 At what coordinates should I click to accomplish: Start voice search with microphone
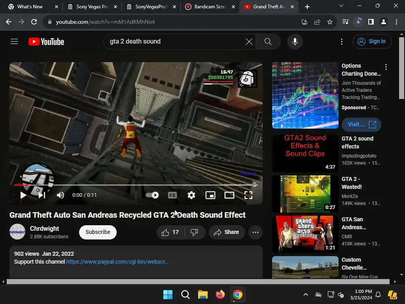coord(295,41)
